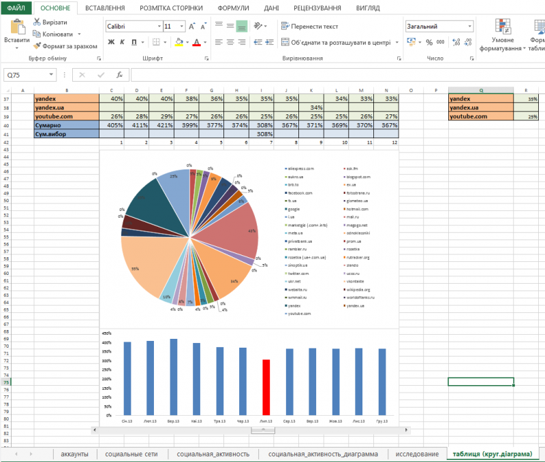Click the scissors Cut icon
The image size is (545, 462).
[37, 22]
